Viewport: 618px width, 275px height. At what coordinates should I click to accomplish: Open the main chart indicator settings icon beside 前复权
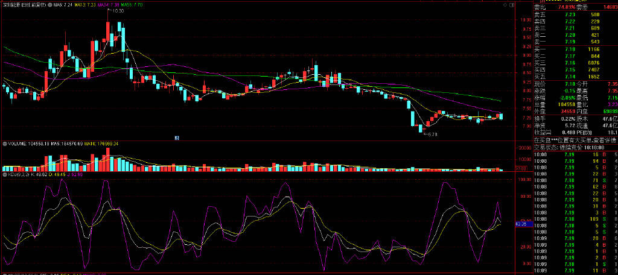(49, 5)
